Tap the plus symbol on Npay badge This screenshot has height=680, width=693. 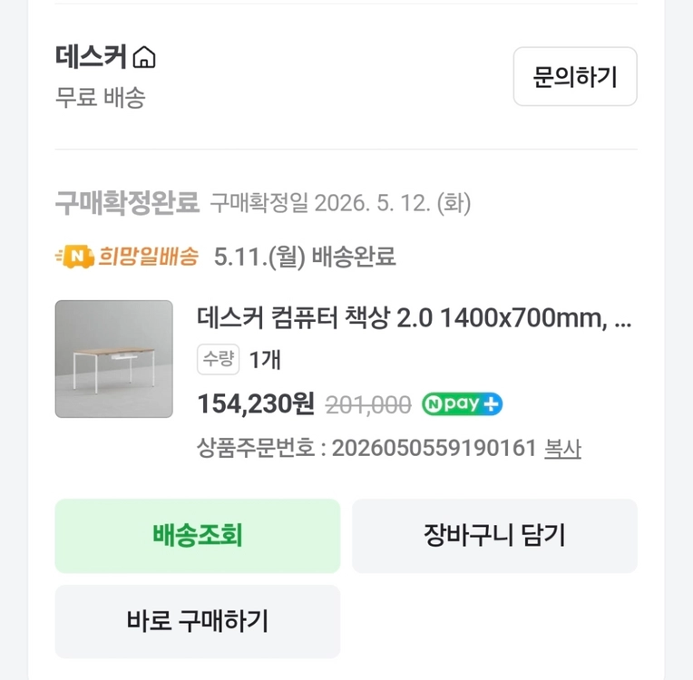click(491, 403)
